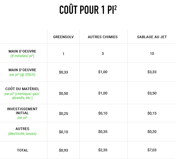Click the $0,25 initial investment cell

click(x=63, y=113)
